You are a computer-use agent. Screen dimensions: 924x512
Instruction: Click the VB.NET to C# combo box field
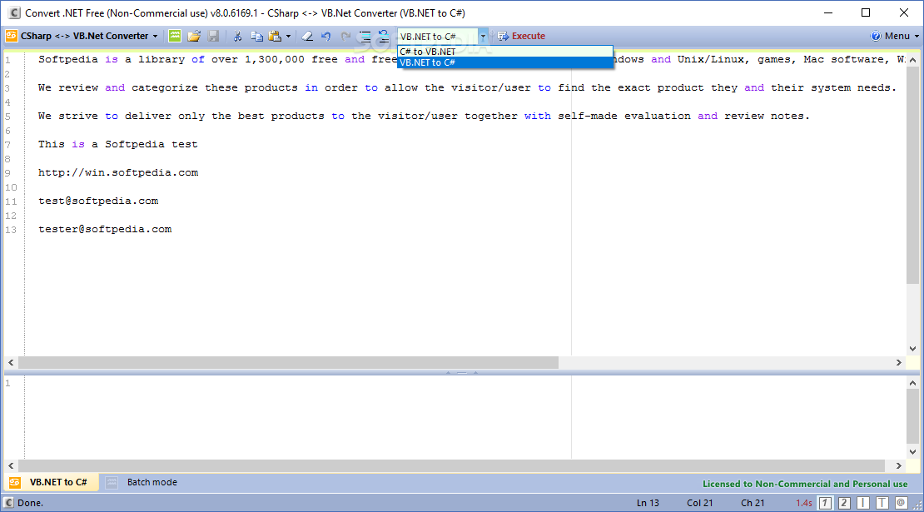438,36
